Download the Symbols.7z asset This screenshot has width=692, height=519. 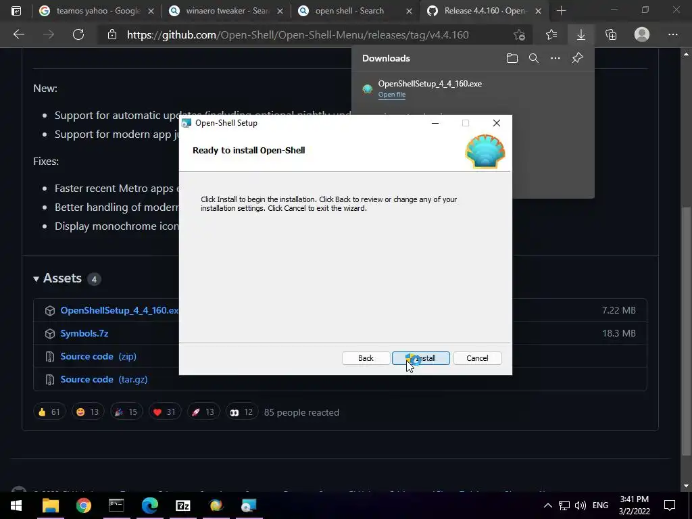coord(84,333)
